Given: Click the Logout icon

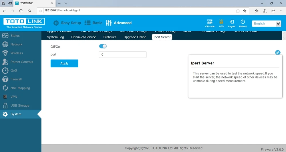Looking at the screenshot, I should point(232,22).
